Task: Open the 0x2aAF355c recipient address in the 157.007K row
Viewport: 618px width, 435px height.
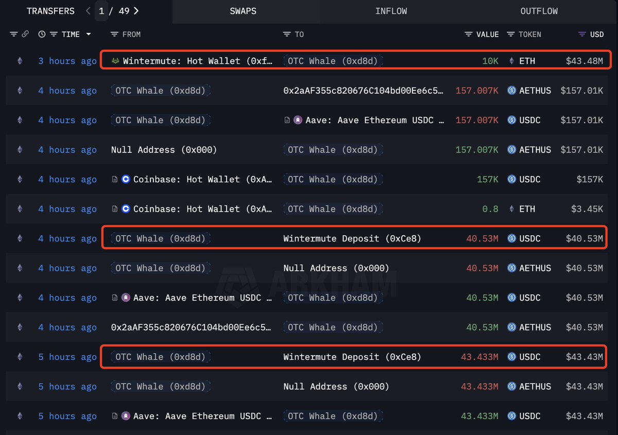Action: click(363, 91)
